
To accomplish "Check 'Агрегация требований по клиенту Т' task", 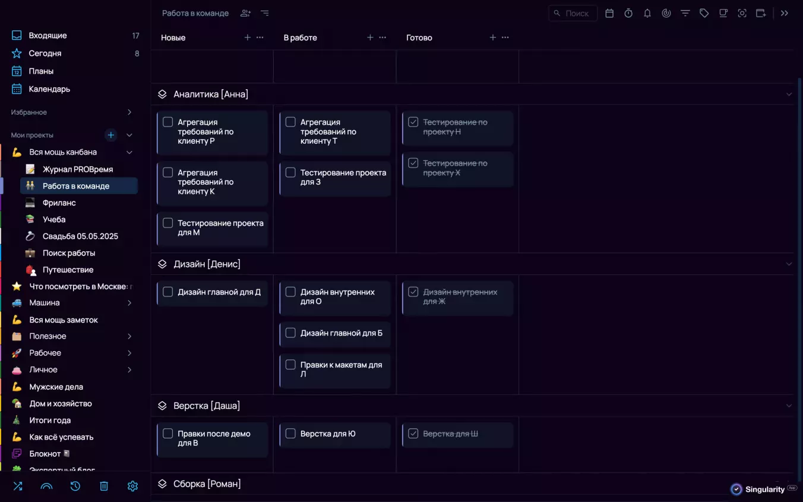I will click(290, 122).
